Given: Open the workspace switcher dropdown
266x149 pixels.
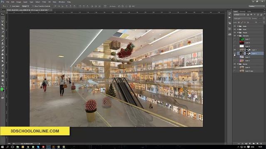Looking at the screenshot, I should click(256, 6).
